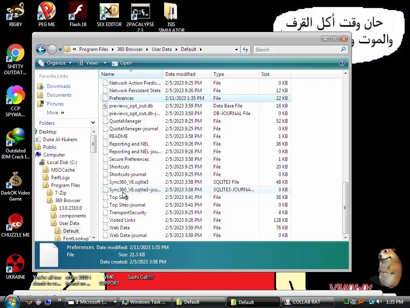
Task: Click the taskbar clock showing 1:35 PM
Action: pyautogui.click(x=394, y=302)
